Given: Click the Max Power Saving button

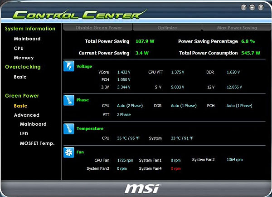Looking at the screenshot, I should click(237, 28).
